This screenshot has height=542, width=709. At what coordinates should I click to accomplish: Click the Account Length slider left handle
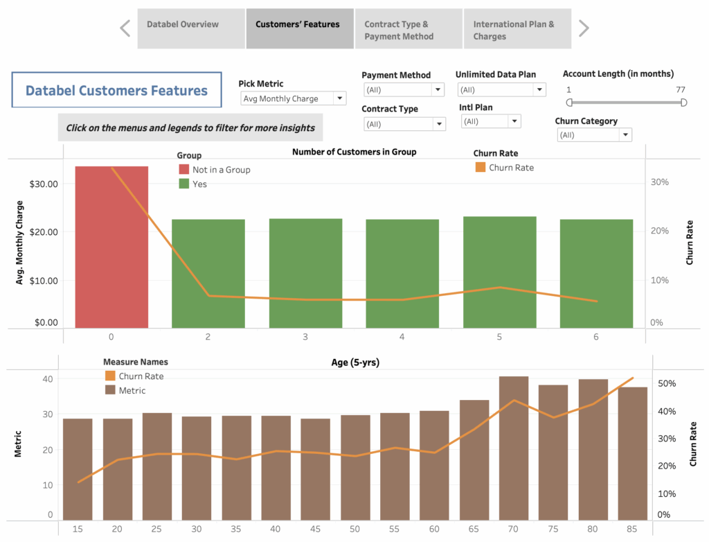[x=569, y=103]
